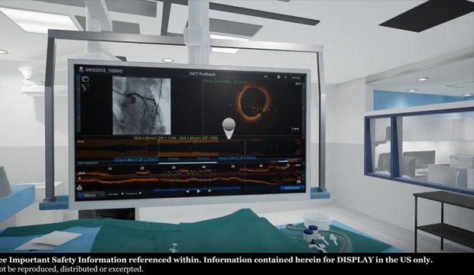
Task: Select the catheter tool icon in the sidebar
Action: point(86,88)
